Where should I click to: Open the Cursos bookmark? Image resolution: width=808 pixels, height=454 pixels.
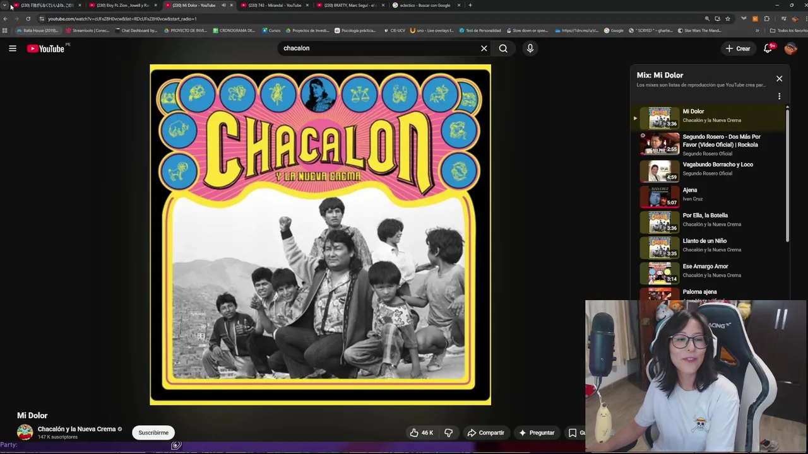271,30
